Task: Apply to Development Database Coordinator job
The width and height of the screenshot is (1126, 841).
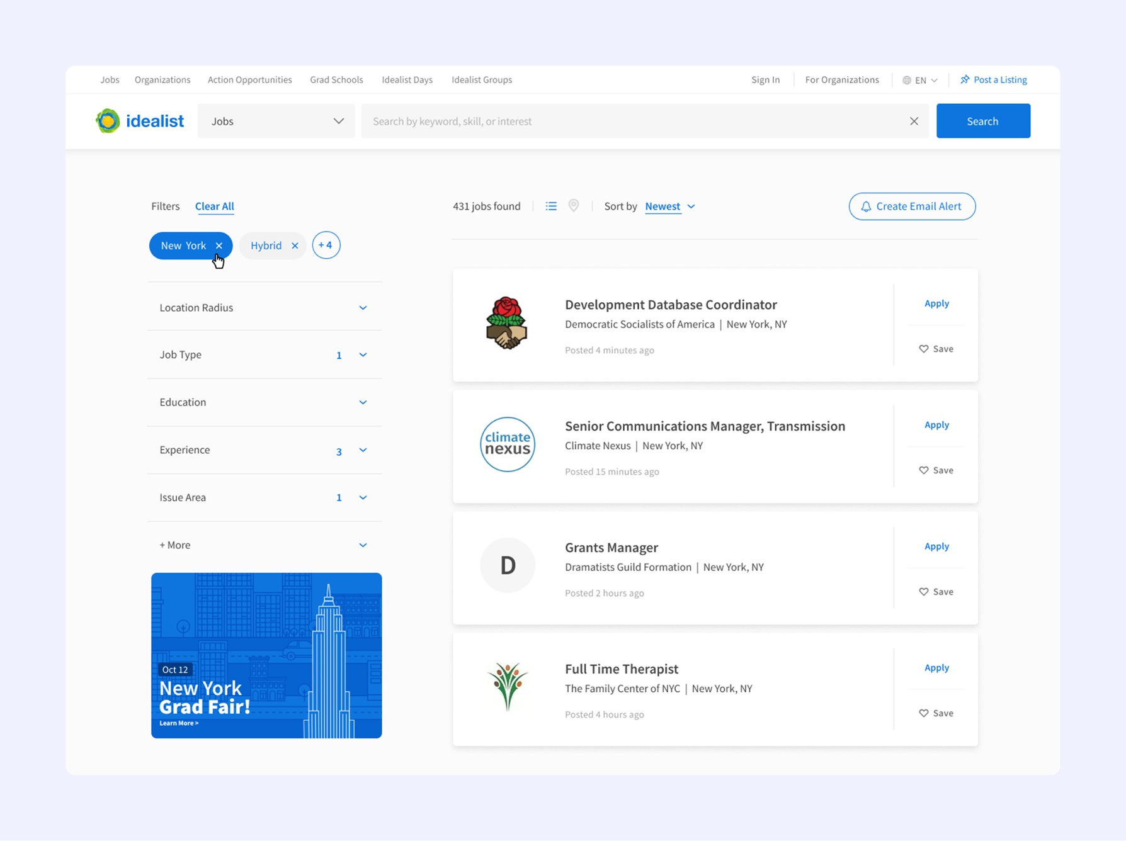Action: pos(936,303)
